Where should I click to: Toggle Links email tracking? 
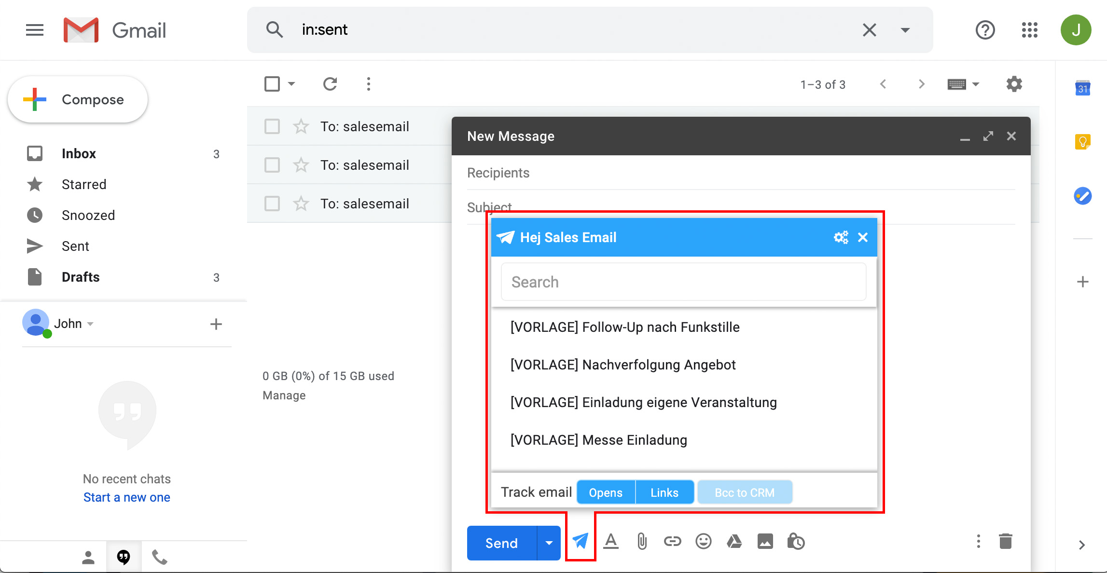[664, 492]
